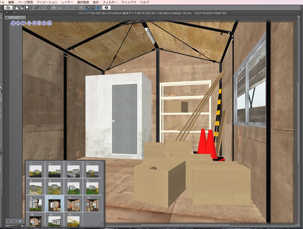Select the camera dolly tool in 3D toolbar
Screen dimensions: 303x229
click(x=23, y=23)
